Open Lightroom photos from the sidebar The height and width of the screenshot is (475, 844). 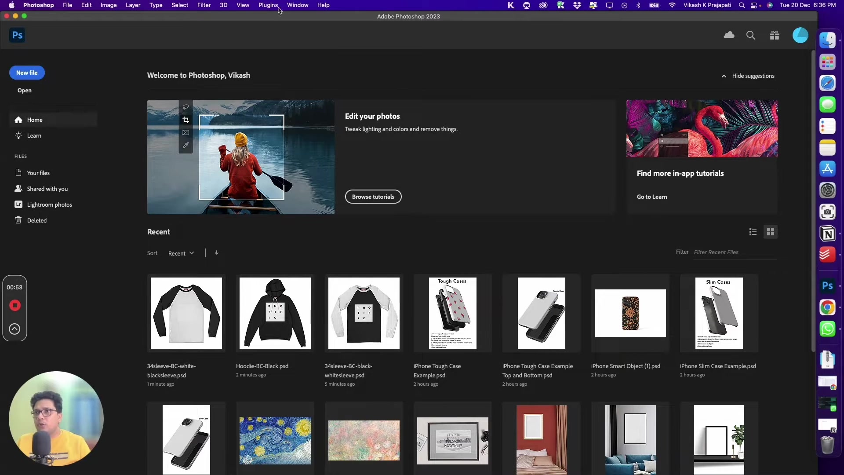(49, 205)
